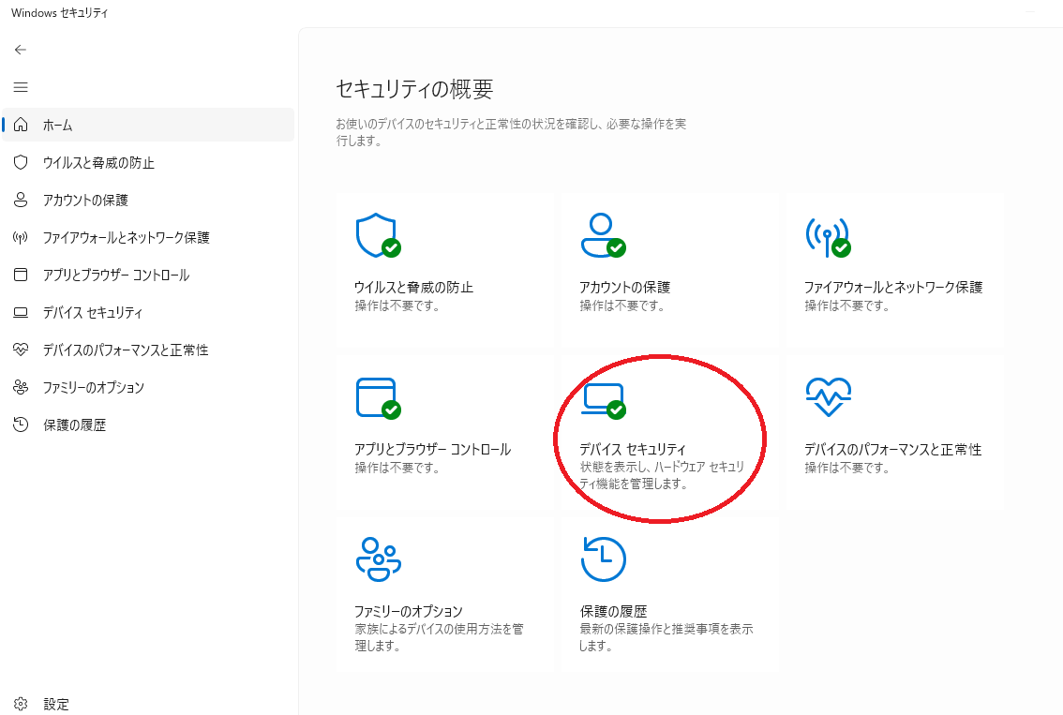
Task: Click the device performance heart icon
Action: tap(829, 395)
